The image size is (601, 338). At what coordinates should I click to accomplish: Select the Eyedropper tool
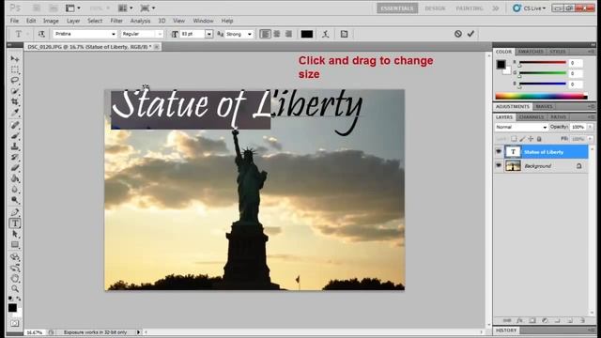point(15,113)
